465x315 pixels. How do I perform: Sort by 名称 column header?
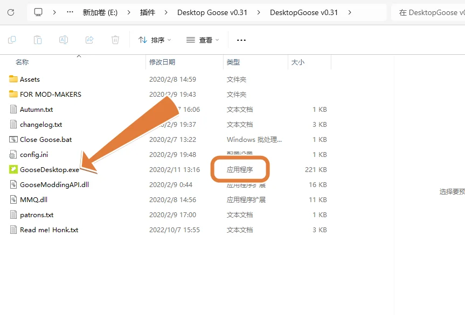point(22,62)
